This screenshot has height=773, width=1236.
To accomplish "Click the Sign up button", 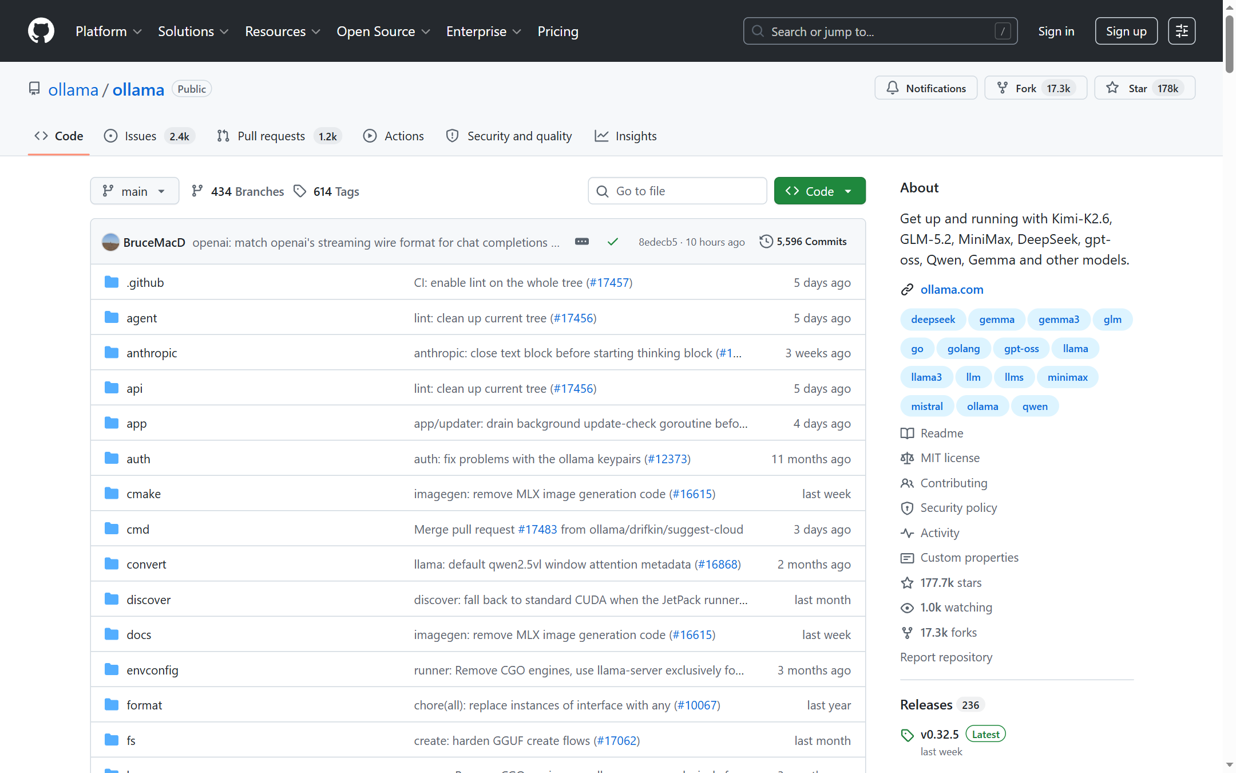I will [1126, 31].
